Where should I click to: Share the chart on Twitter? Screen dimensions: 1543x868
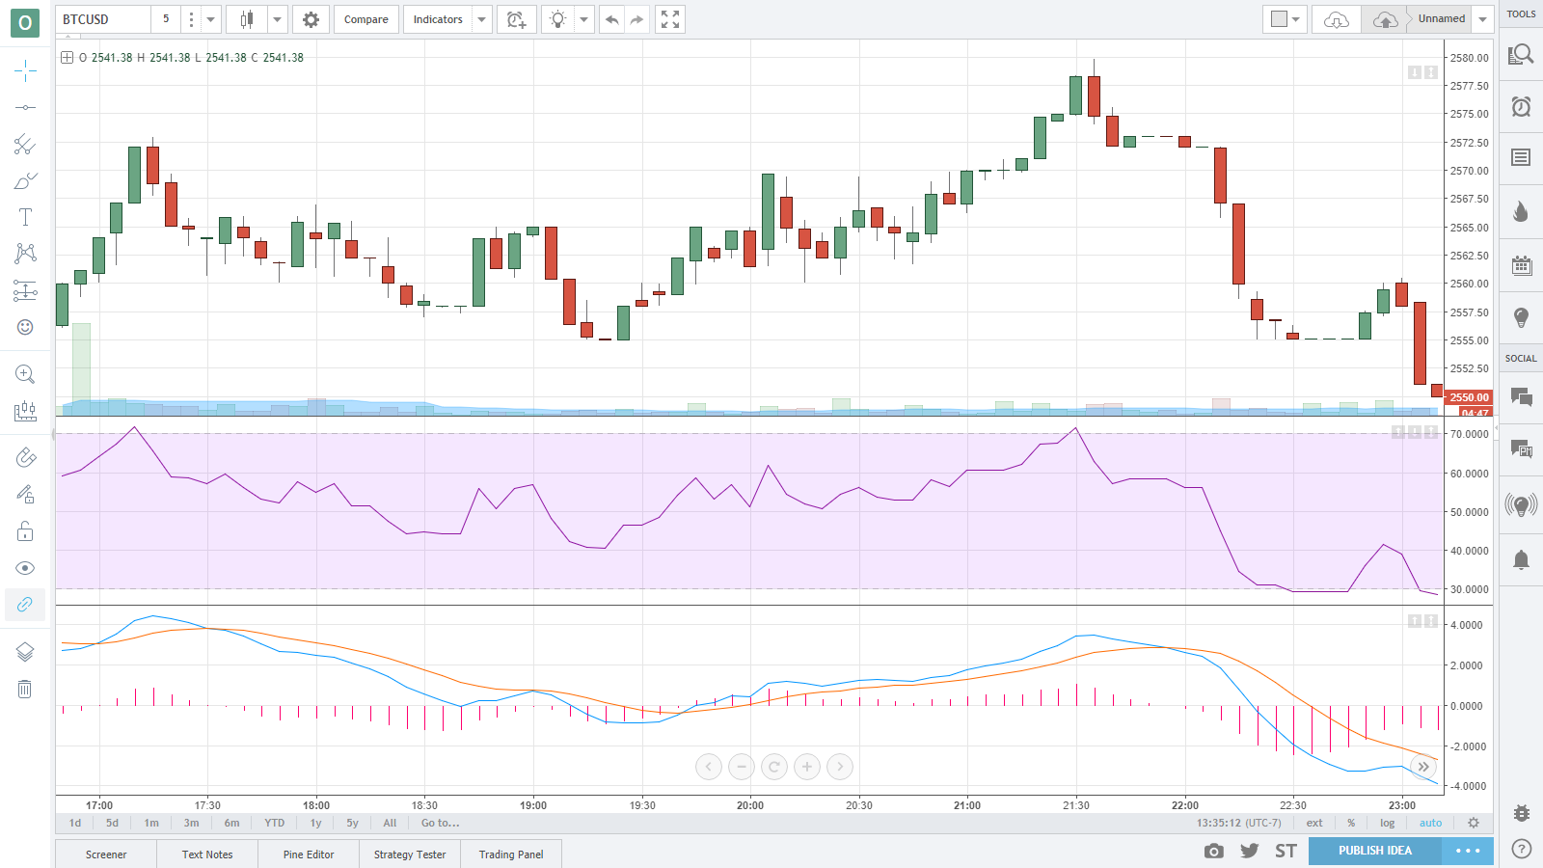pos(1250,851)
